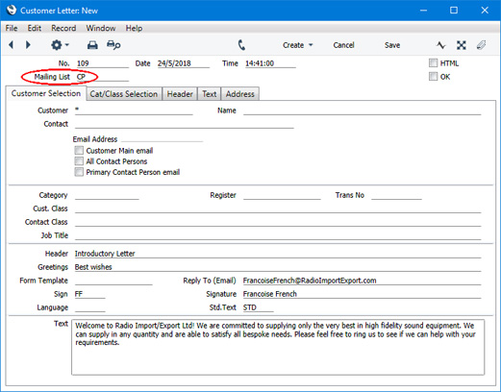The height and width of the screenshot is (392, 501).
Task: Click the Cancel button
Action: pos(343,45)
